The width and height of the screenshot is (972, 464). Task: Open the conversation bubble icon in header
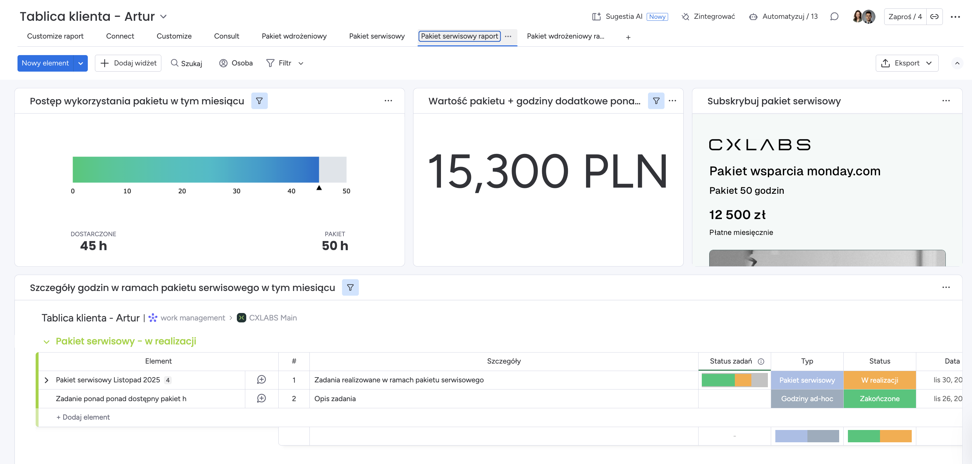(x=834, y=17)
